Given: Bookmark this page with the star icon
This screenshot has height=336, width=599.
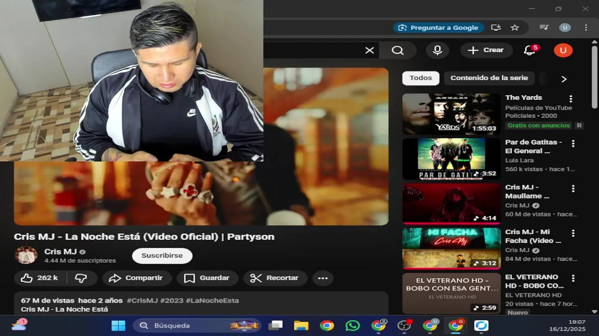Looking at the screenshot, I should pyautogui.click(x=515, y=28).
